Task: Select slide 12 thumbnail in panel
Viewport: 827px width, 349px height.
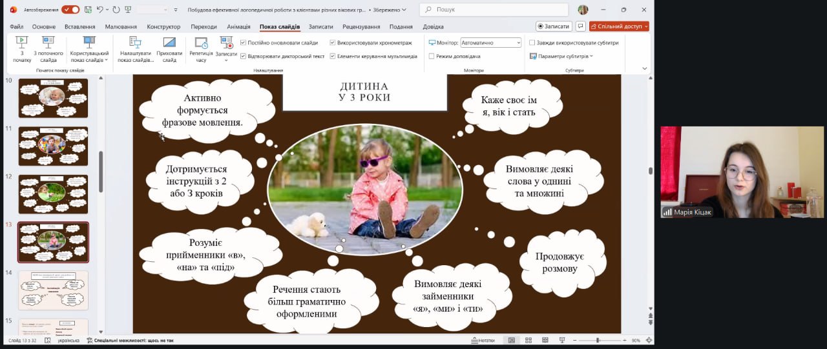Action: pos(53,194)
